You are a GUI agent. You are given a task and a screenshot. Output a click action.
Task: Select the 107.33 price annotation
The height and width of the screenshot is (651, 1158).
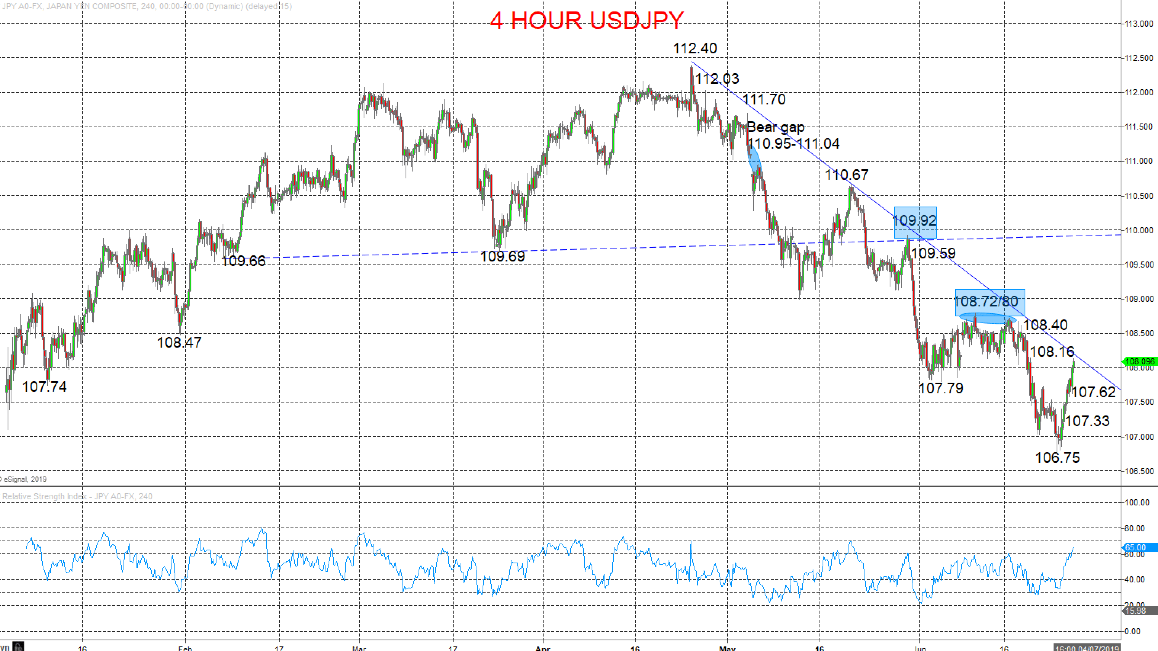(1087, 421)
